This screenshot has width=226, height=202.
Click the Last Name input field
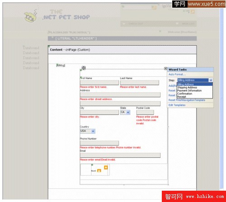[140, 83]
